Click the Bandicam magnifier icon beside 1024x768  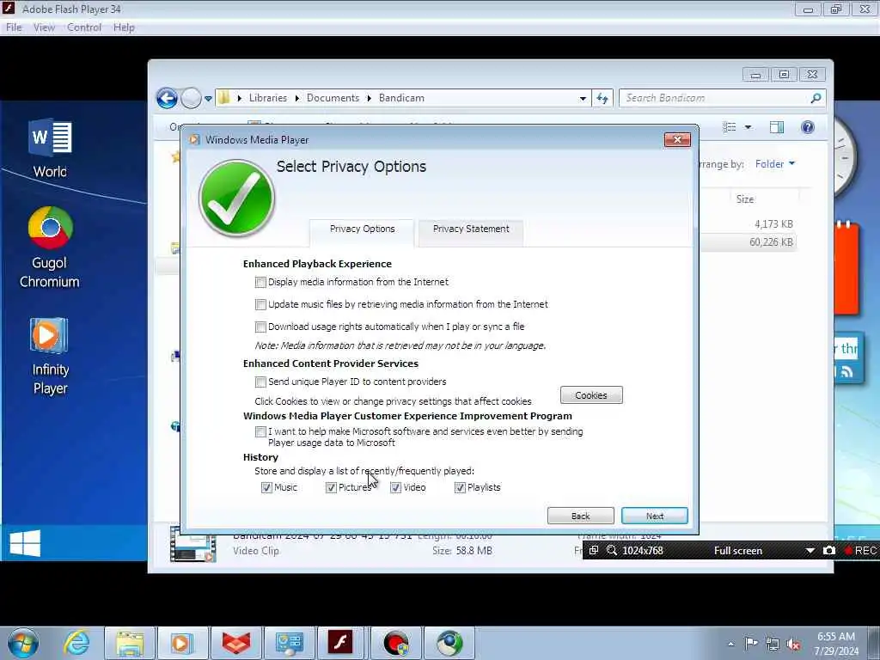pyautogui.click(x=612, y=551)
